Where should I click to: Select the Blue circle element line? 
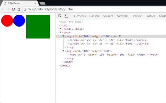pyautogui.click(x=109, y=44)
